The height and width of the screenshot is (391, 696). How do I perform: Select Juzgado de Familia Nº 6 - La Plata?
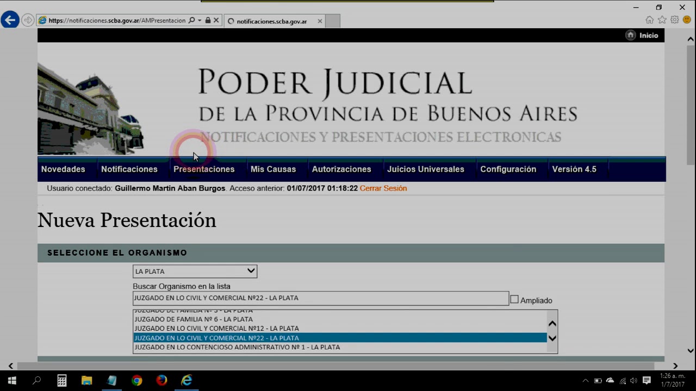pyautogui.click(x=340, y=319)
